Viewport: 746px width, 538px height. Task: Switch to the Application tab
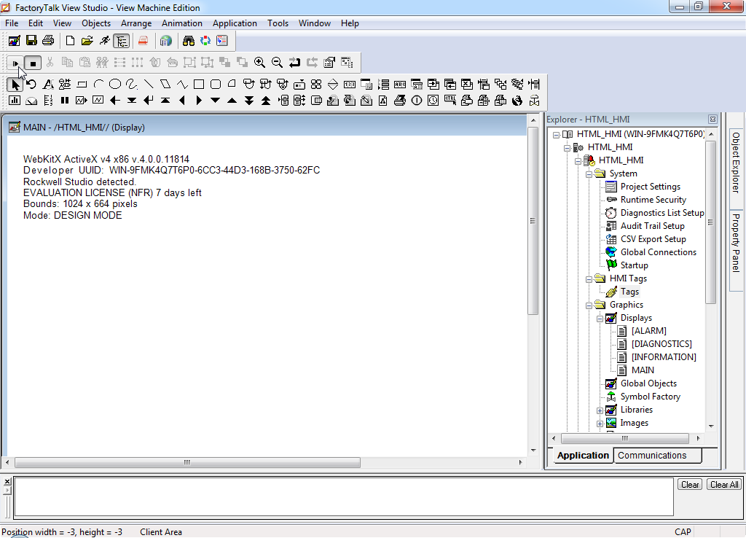[x=583, y=456]
